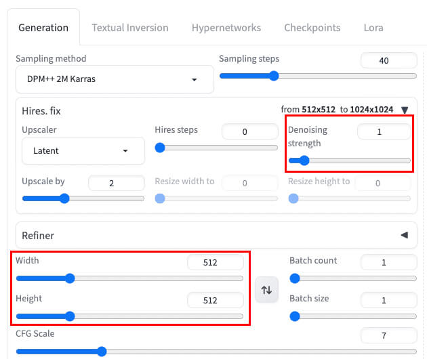Expand the Refiner section arrow
427x359 pixels.
pos(405,235)
